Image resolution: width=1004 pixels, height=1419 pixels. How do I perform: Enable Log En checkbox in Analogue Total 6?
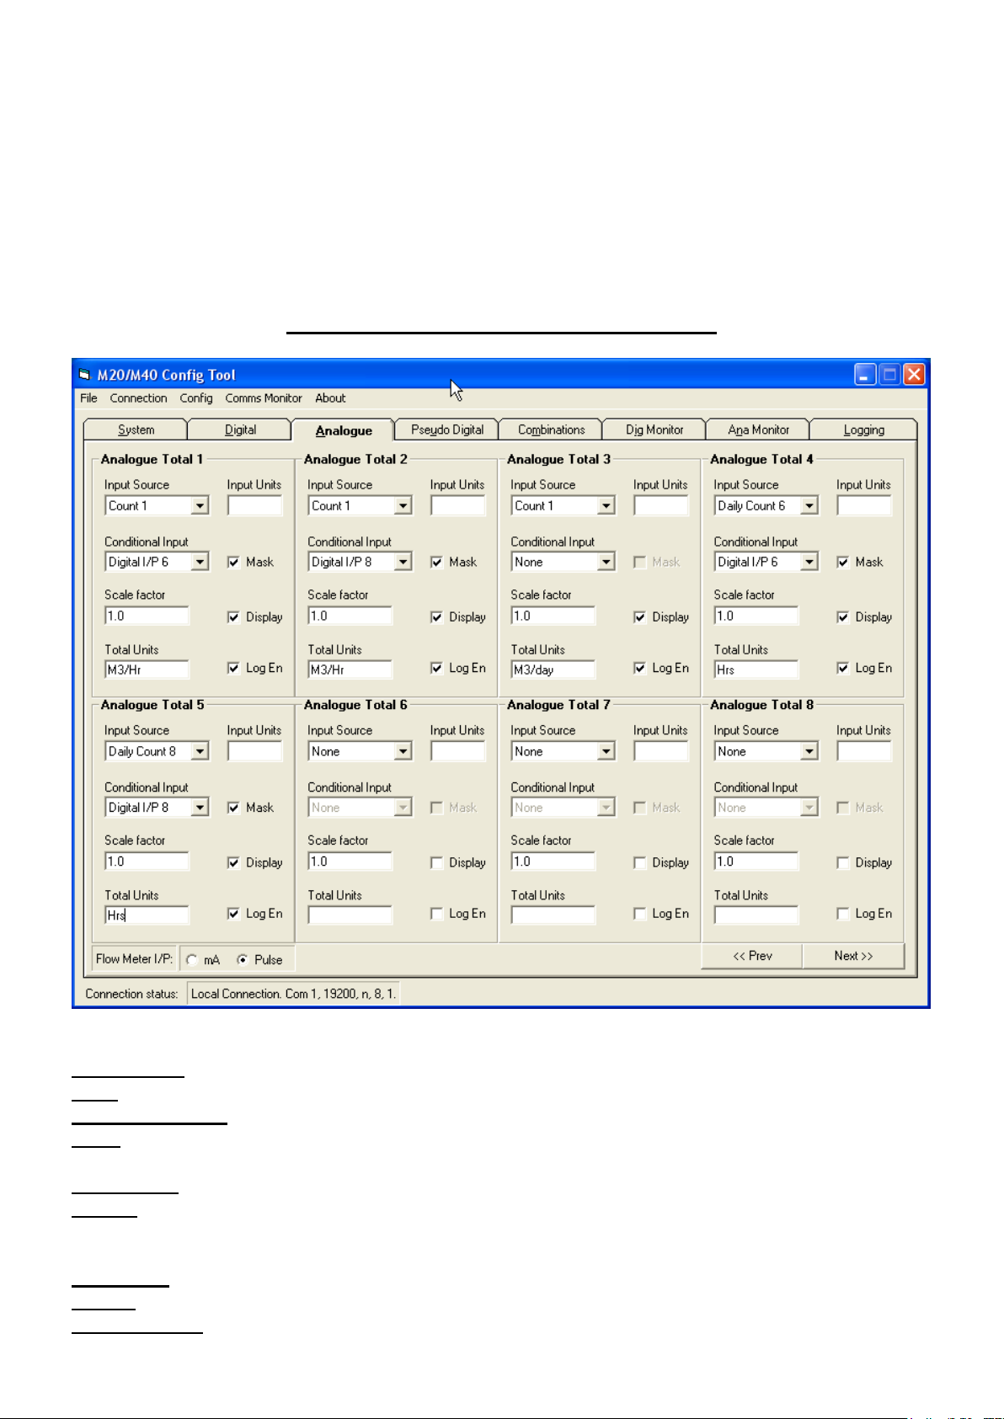[436, 914]
